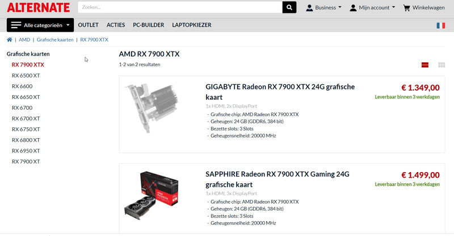Open the LAPTOPKIEZER page
The width and height of the screenshot is (454, 236).
pyautogui.click(x=192, y=25)
